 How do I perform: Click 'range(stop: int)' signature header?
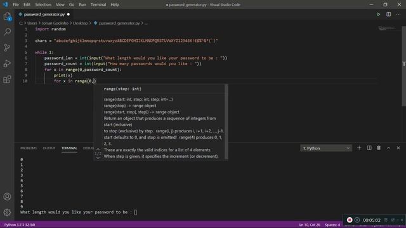click(122, 89)
